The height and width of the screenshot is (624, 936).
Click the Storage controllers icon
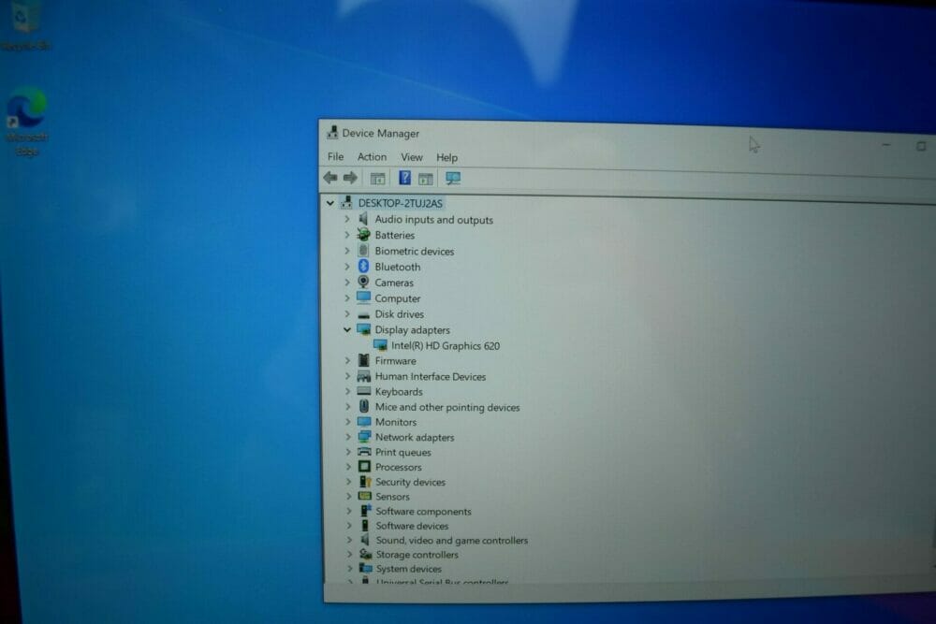click(365, 554)
